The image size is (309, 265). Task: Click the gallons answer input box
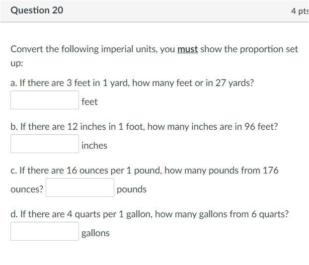point(45,232)
